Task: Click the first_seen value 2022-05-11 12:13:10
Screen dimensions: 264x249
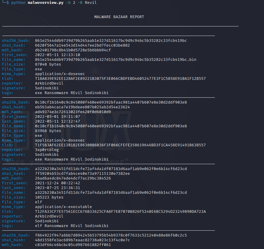Action: pos(58,55)
